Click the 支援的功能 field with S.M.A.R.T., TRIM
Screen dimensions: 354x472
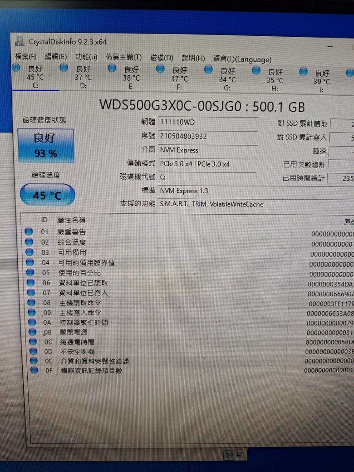pos(256,204)
